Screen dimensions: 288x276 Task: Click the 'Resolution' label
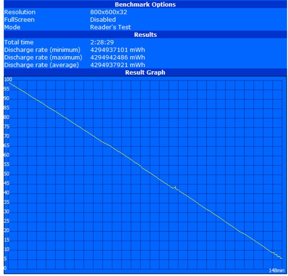[x=20, y=12]
